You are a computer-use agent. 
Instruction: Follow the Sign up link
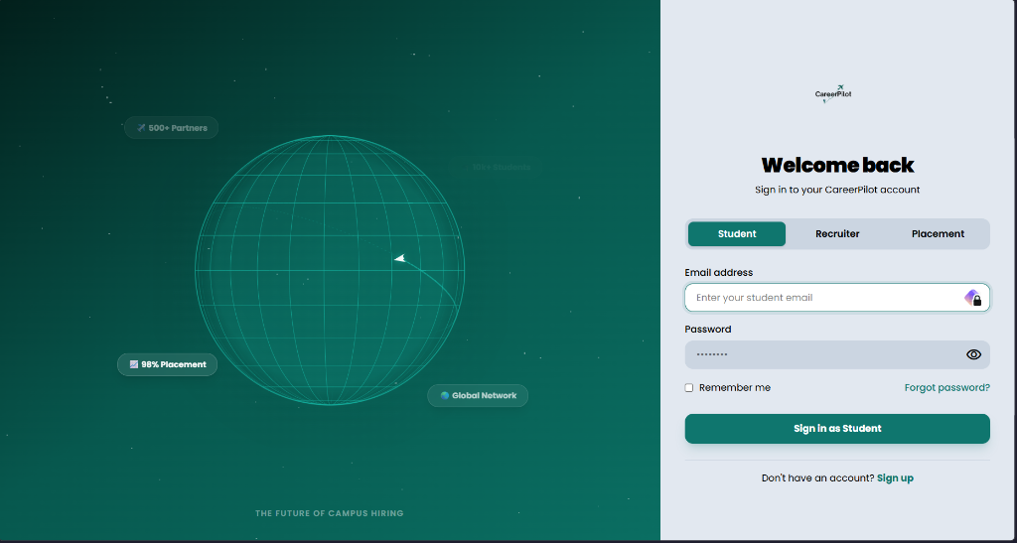click(x=895, y=478)
